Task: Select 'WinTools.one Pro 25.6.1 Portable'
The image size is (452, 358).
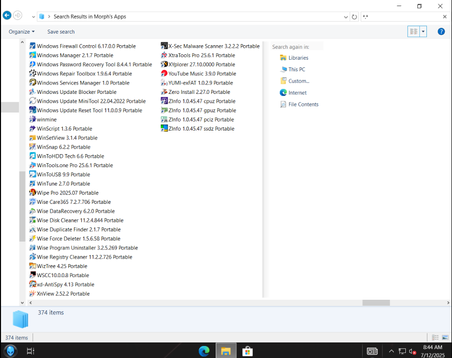Action: click(x=71, y=165)
